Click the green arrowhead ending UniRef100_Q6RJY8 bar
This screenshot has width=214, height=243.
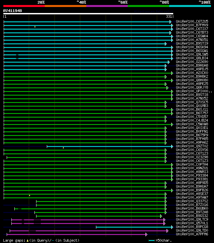[168, 88]
